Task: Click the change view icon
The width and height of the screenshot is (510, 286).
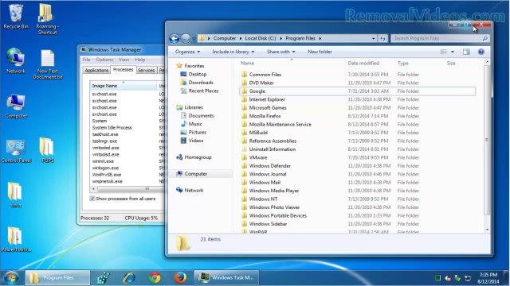Action: pos(443,52)
